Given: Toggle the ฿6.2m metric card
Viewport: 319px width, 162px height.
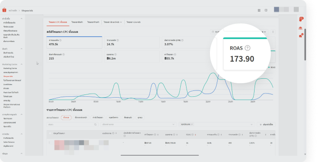Looking at the screenshot, I should tap(132, 57).
